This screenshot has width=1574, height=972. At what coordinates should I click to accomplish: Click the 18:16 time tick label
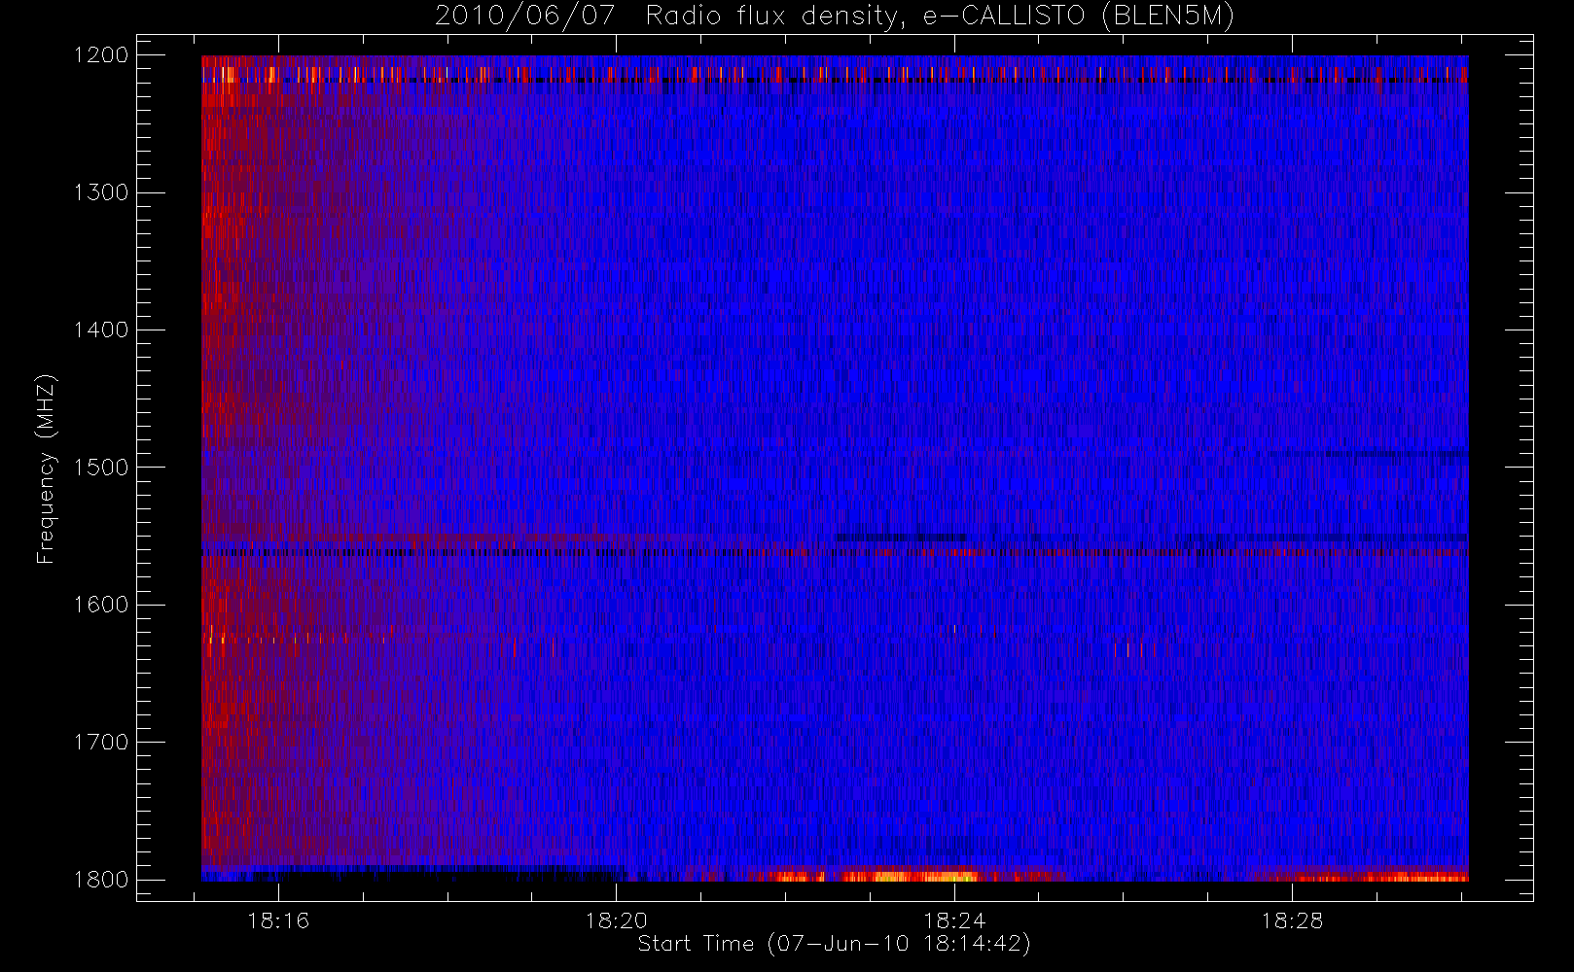click(x=278, y=920)
